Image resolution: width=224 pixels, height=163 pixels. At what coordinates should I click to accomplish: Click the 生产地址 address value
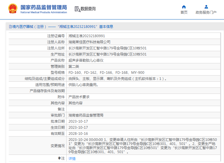[x=107, y=54]
